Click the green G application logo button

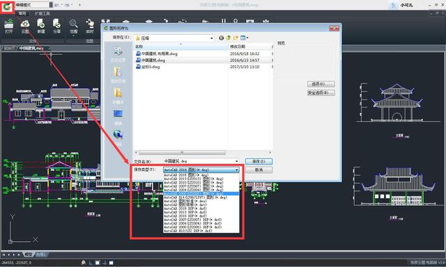[x=7, y=7]
